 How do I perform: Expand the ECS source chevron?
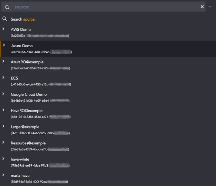3,77
